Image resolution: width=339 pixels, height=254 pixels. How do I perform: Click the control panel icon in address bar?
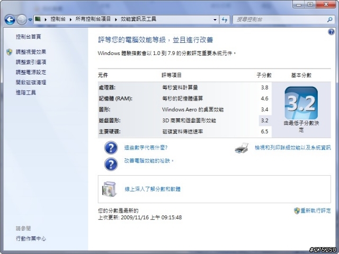click(x=38, y=19)
